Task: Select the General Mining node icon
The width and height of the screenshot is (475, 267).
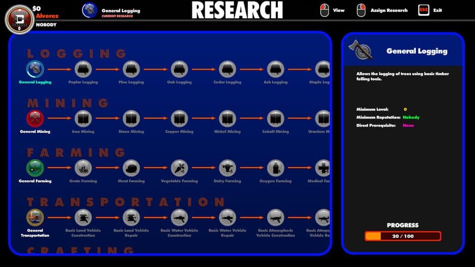Action: tap(35, 119)
